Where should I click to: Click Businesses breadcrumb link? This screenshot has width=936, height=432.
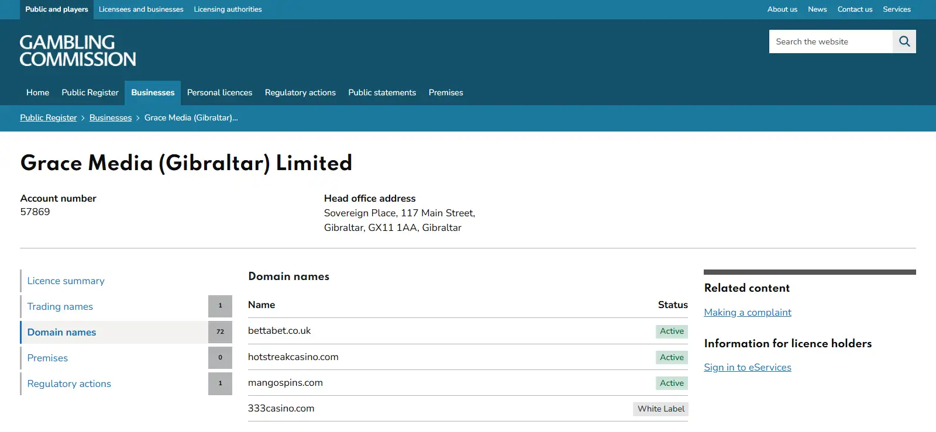111,117
